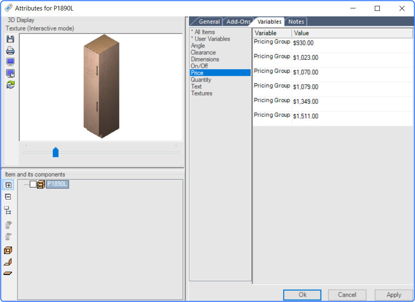Click the monitor display icon
415x302 pixels.
(x=10, y=62)
